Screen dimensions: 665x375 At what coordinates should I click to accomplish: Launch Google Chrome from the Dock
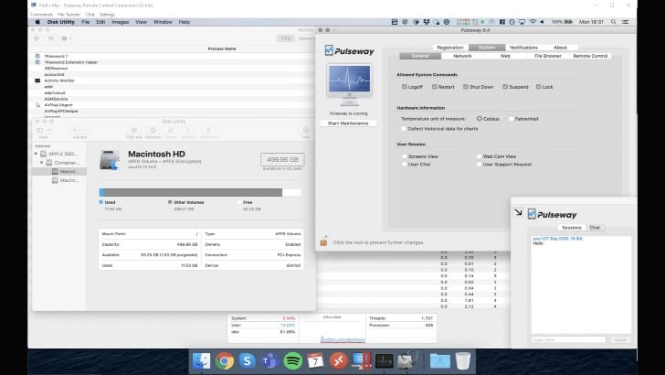point(225,361)
